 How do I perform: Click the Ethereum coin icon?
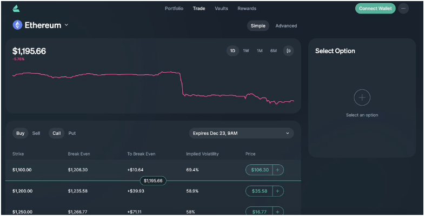click(17, 25)
